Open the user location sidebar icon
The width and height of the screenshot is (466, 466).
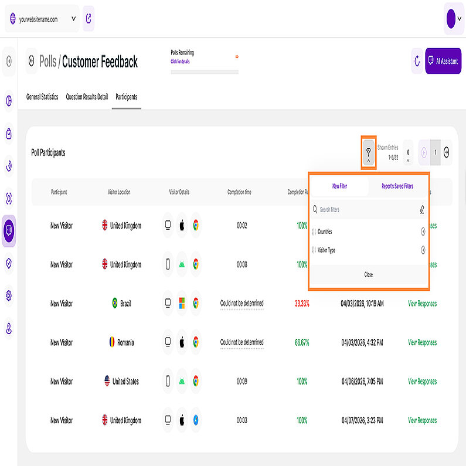[9, 328]
